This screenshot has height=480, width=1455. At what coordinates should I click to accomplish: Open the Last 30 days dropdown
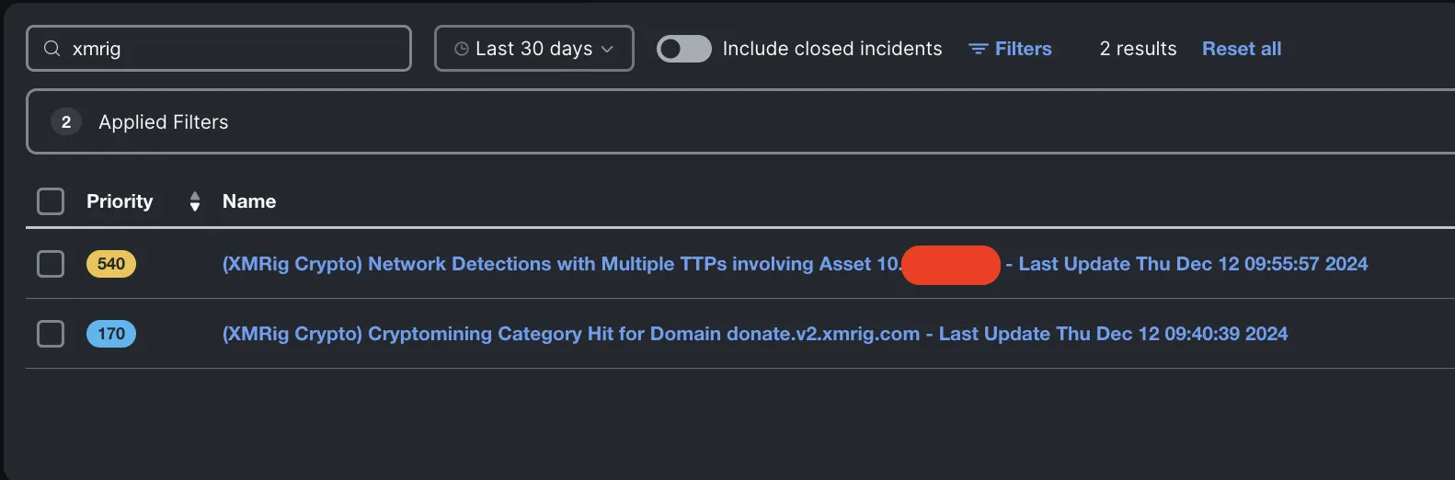point(533,49)
